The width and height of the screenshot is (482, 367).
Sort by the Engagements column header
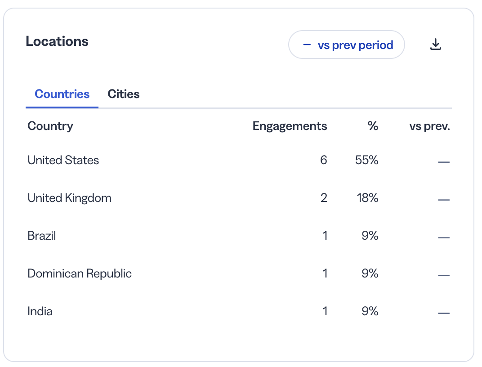pos(290,126)
